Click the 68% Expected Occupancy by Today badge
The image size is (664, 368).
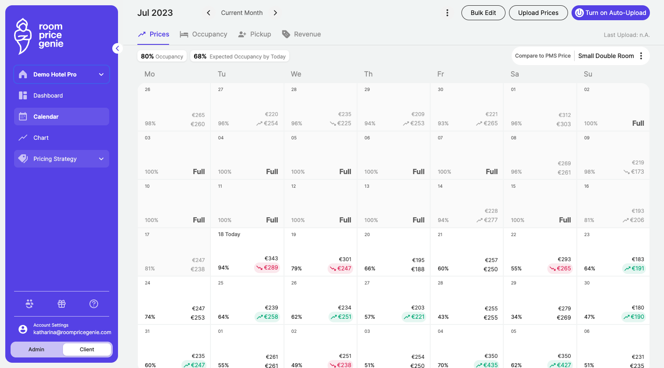click(240, 56)
